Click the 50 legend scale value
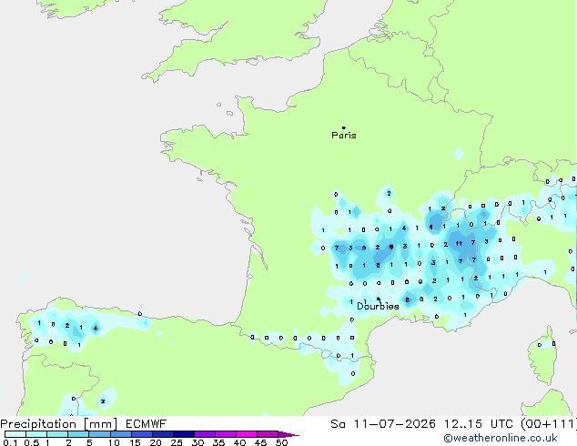 click(282, 442)
